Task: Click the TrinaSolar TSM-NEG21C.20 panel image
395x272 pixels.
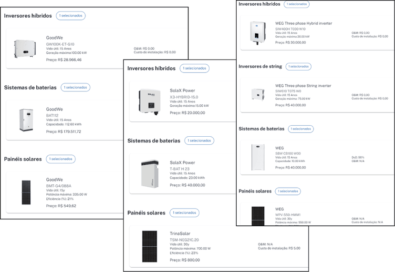Action: 149,246
